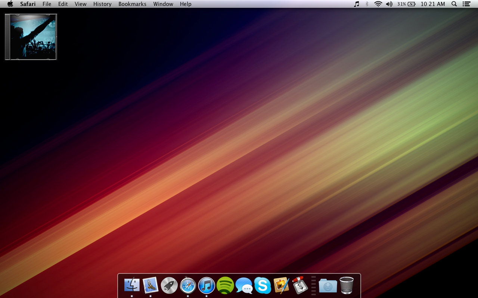Launch Launchpad rocket icon in dock
Viewport: 478px width, 298px height.
click(x=169, y=285)
